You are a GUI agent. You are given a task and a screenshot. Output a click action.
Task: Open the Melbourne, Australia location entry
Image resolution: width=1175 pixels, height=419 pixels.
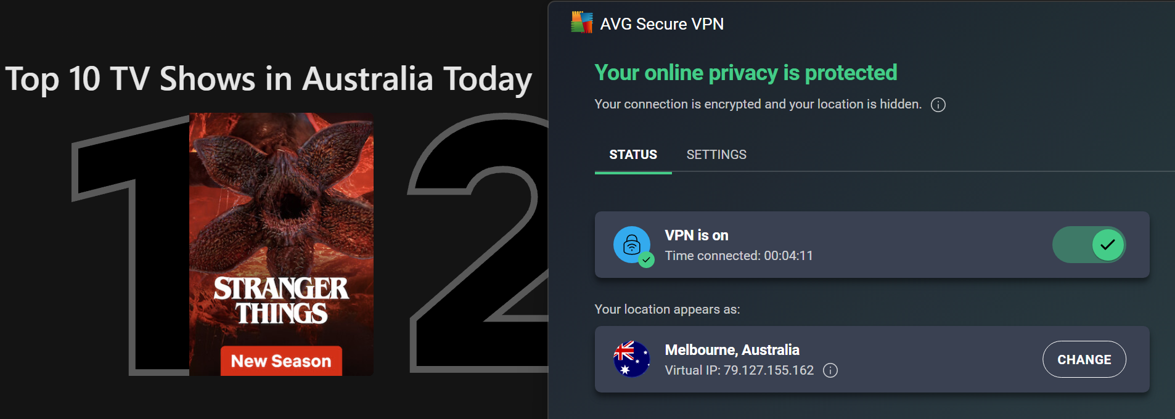(732, 349)
